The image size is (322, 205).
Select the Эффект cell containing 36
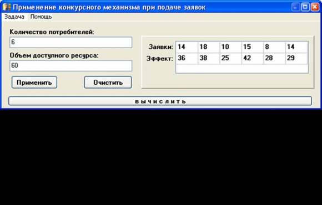point(187,58)
